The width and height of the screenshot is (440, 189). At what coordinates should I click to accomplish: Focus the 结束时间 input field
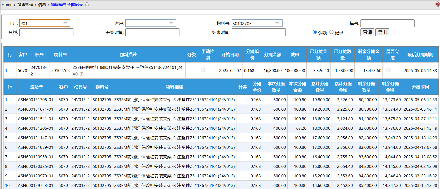coord(259,32)
